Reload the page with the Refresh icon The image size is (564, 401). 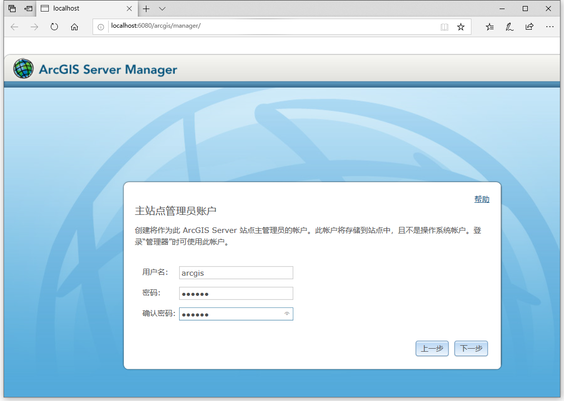[54, 27]
